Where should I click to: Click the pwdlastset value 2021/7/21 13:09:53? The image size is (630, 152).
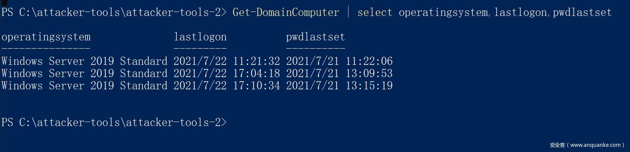click(x=339, y=73)
